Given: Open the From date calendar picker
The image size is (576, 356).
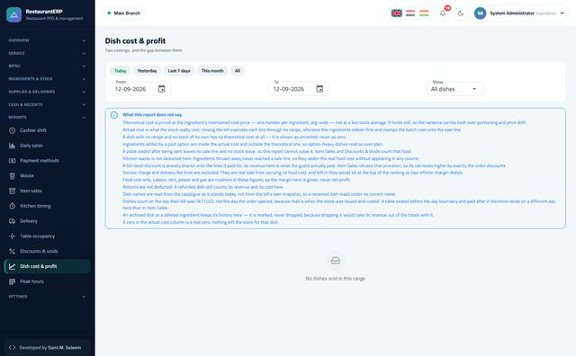Looking at the screenshot, I should click(x=162, y=89).
